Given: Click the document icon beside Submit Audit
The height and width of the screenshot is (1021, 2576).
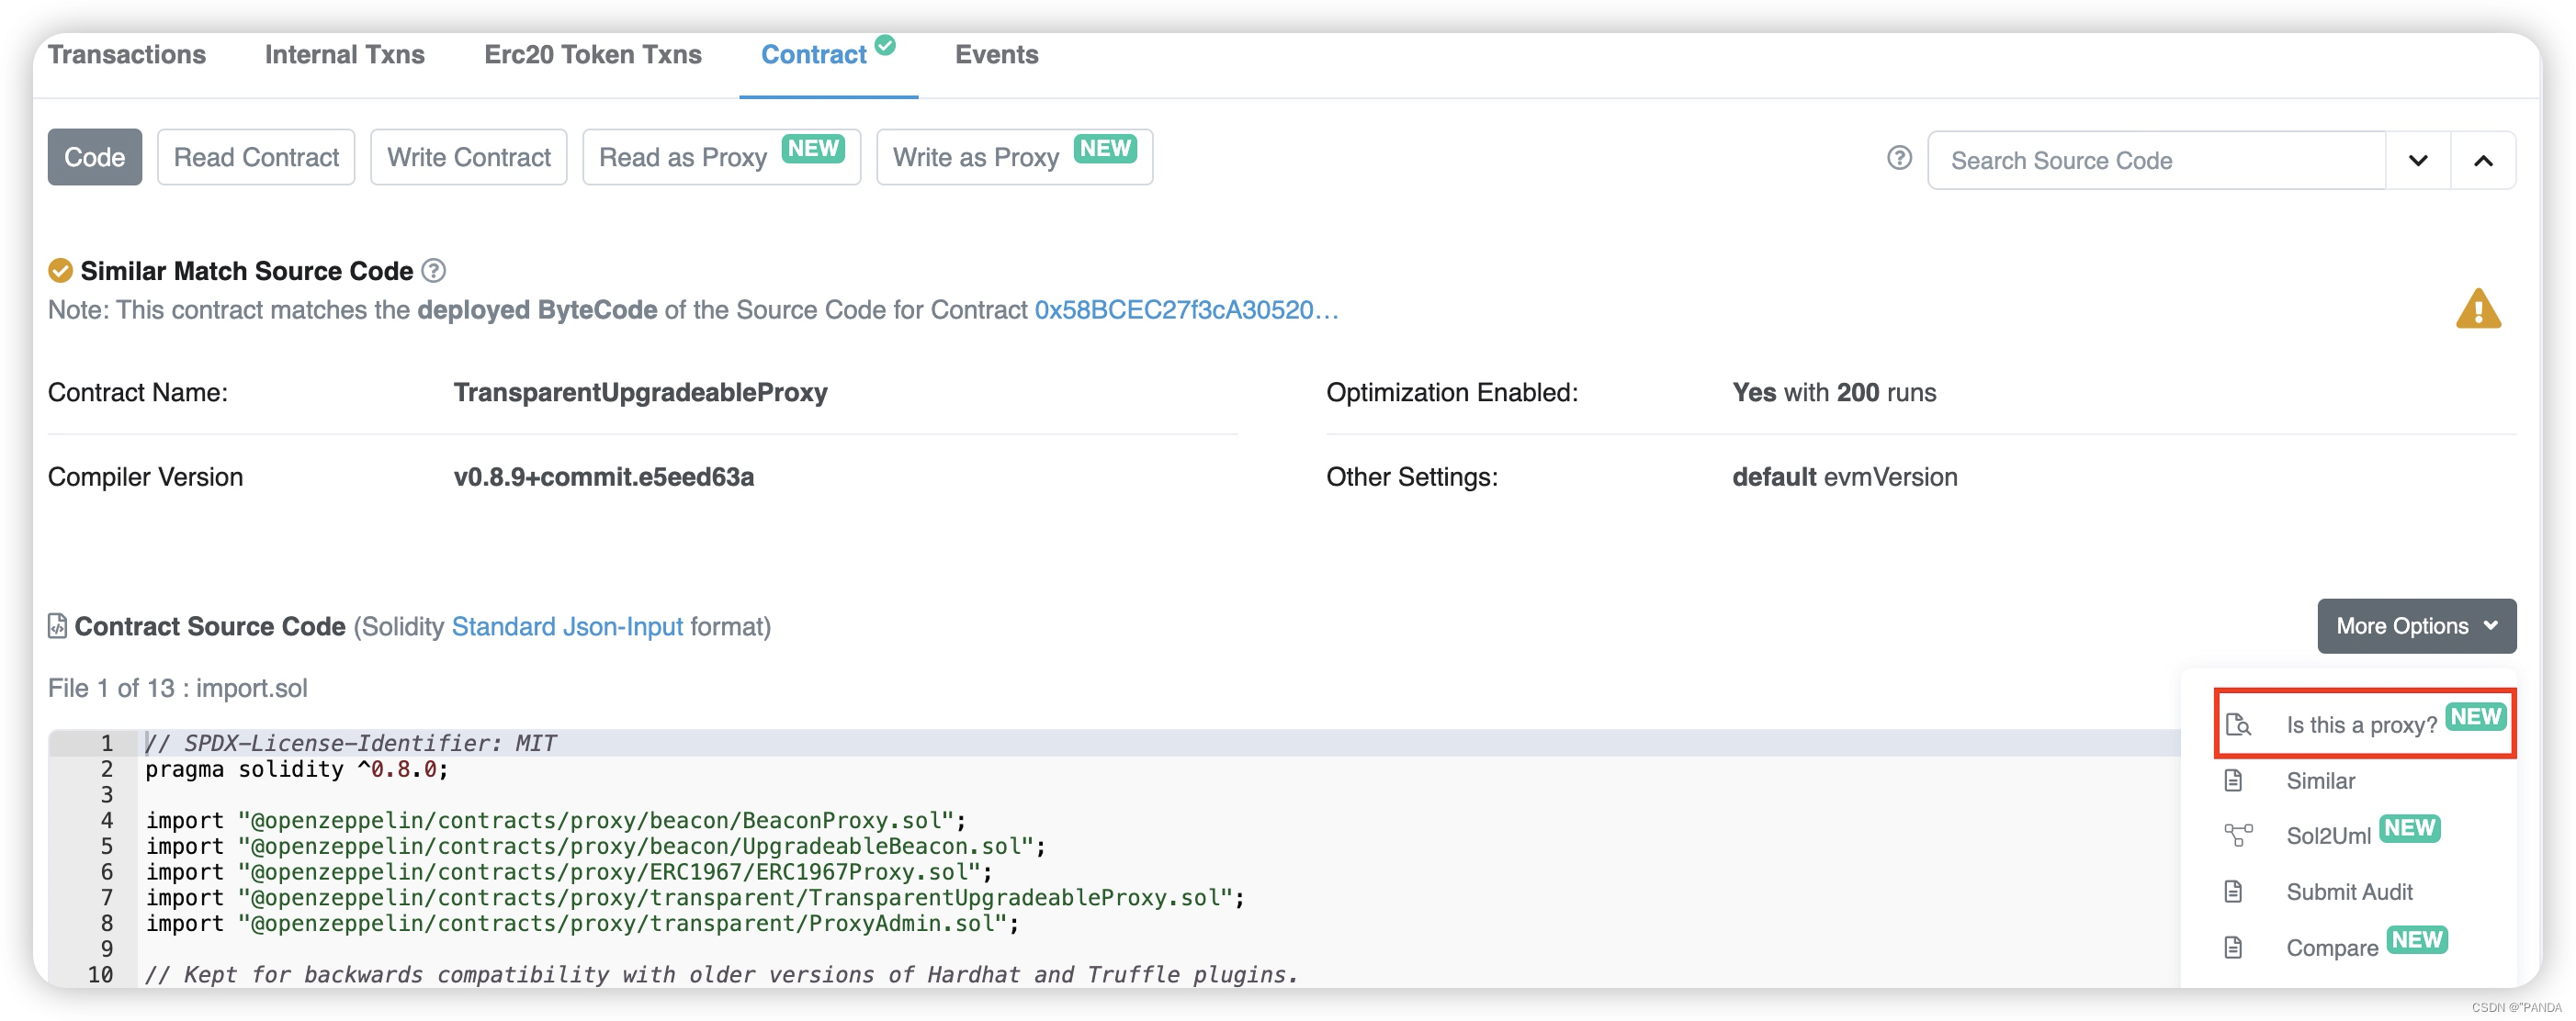Looking at the screenshot, I should (2233, 892).
